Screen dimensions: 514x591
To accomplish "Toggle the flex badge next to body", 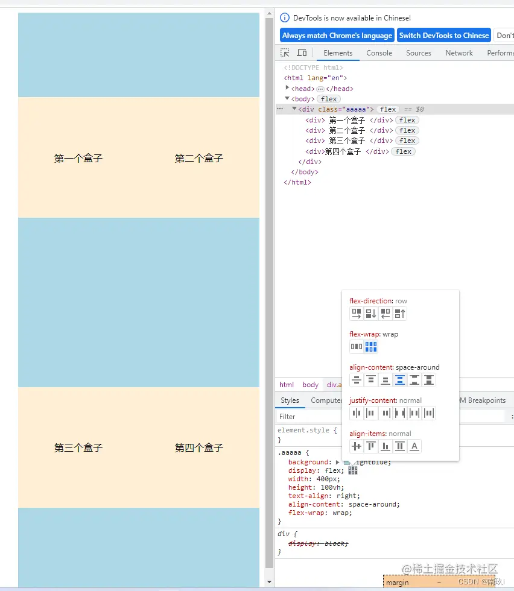I will 328,99.
